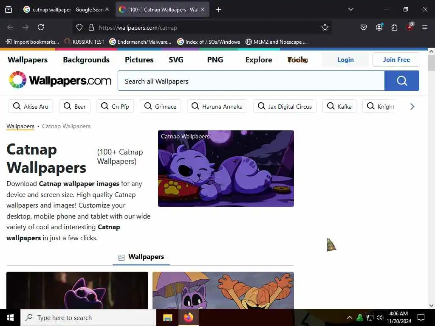Image resolution: width=435 pixels, height=326 pixels.
Task: Expand the list all tabs chevron
Action: point(350,9)
